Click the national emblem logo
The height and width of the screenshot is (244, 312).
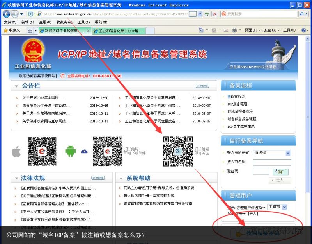[33, 50]
